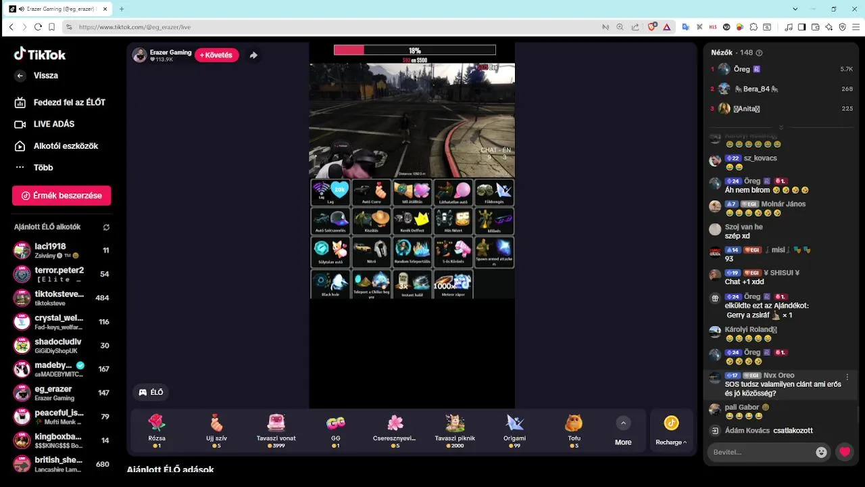
Task: Send an Origami gift
Action: pos(514,430)
